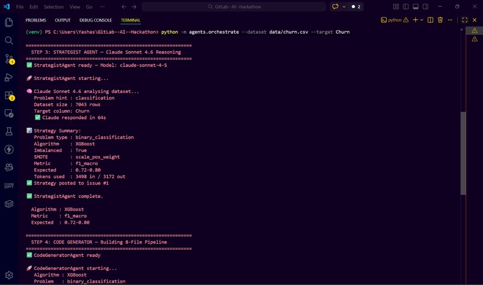Image resolution: width=483 pixels, height=285 pixels.
Task: Toggle the bottom panel layout button
Action: pos(416,7)
